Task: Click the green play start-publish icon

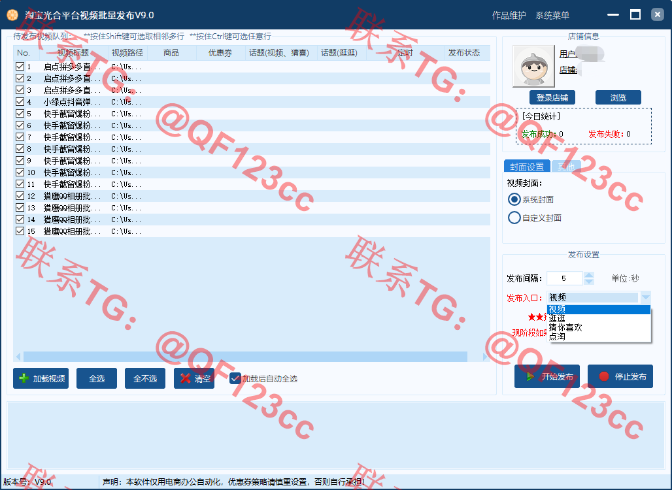Action: point(530,376)
